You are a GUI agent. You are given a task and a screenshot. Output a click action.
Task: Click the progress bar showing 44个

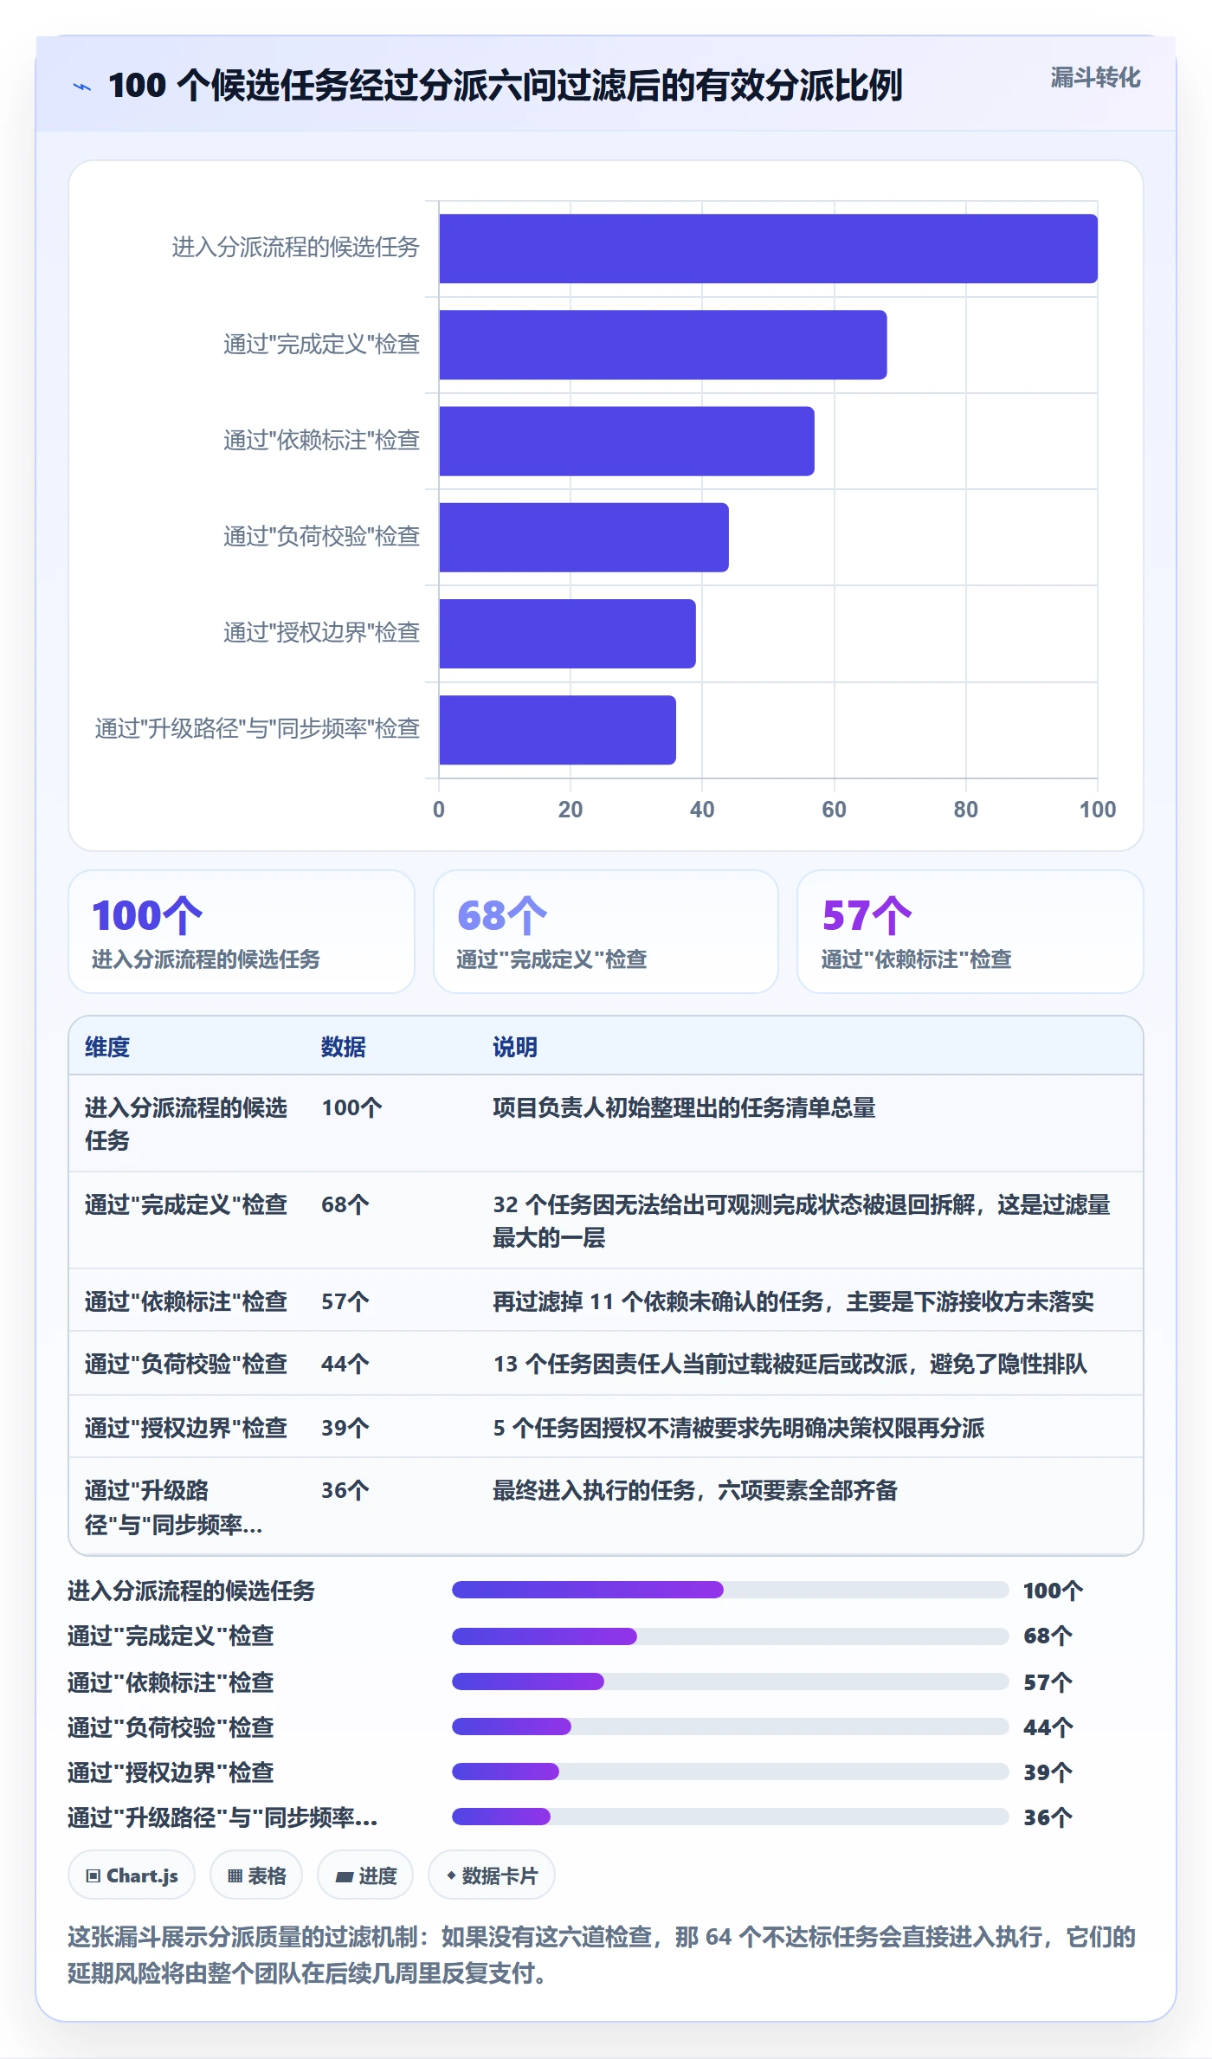pyautogui.click(x=731, y=1727)
